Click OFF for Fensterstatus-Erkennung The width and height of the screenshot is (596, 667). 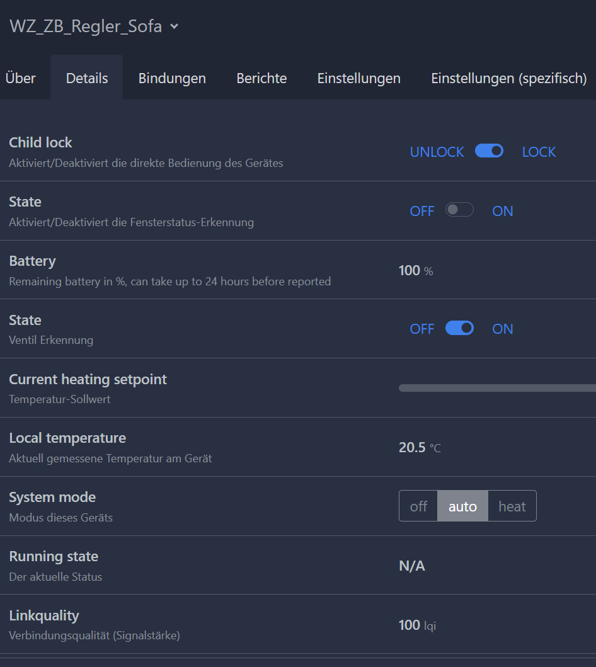pos(421,212)
